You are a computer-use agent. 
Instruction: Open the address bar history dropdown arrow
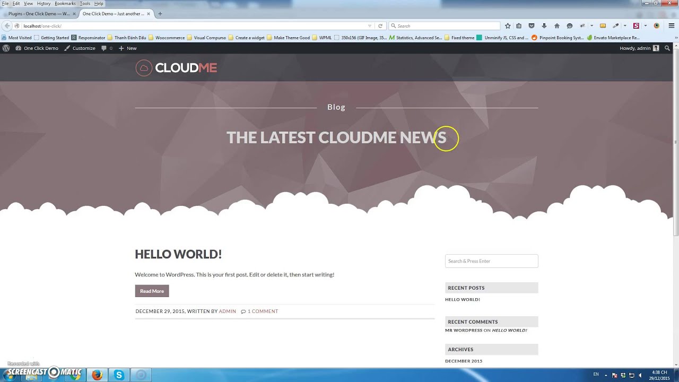[x=370, y=25]
